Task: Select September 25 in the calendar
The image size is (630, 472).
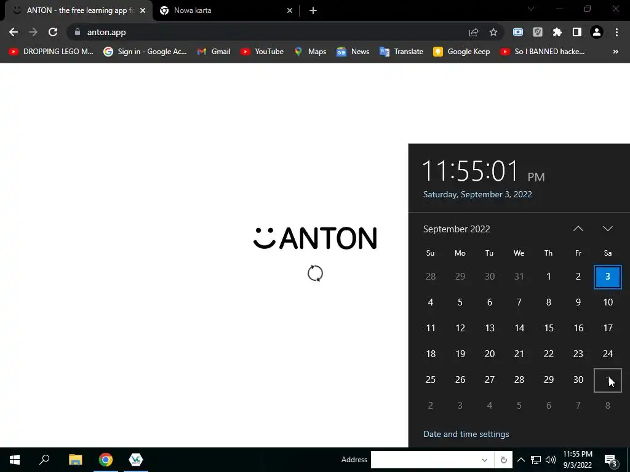Action: (x=430, y=380)
